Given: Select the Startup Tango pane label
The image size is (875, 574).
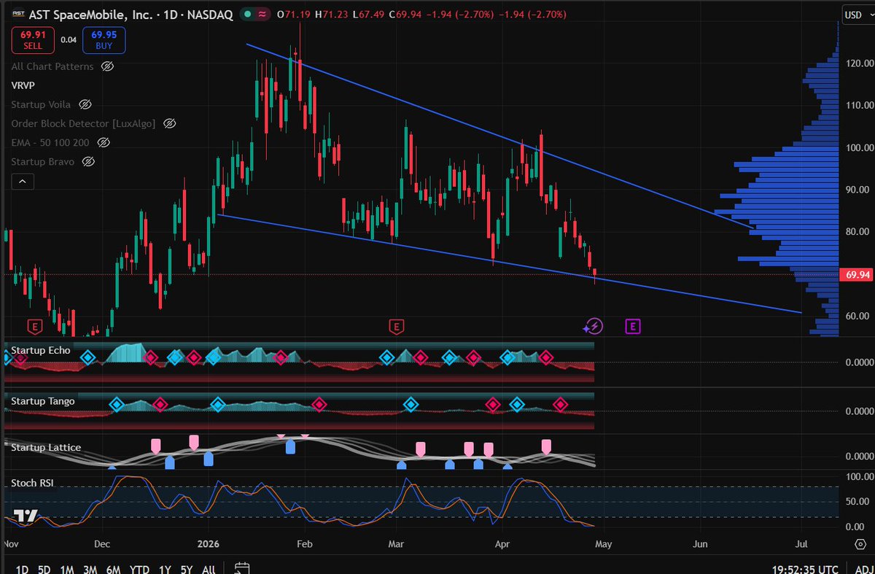Looking at the screenshot, I should tap(42, 400).
